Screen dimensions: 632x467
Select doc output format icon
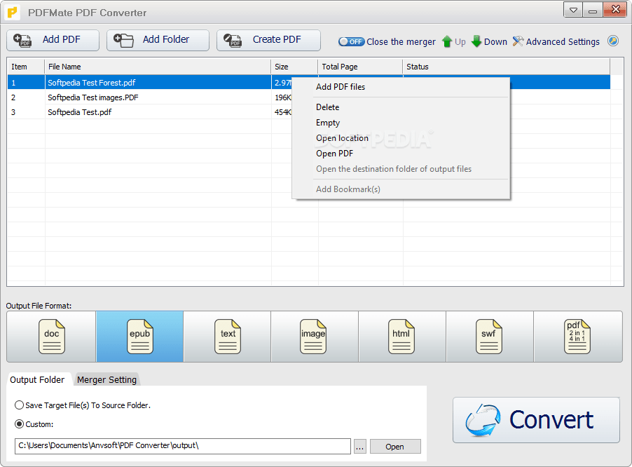(x=51, y=337)
